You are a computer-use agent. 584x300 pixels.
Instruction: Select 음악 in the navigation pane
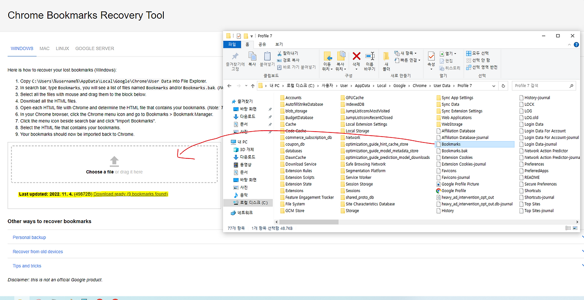click(x=240, y=195)
